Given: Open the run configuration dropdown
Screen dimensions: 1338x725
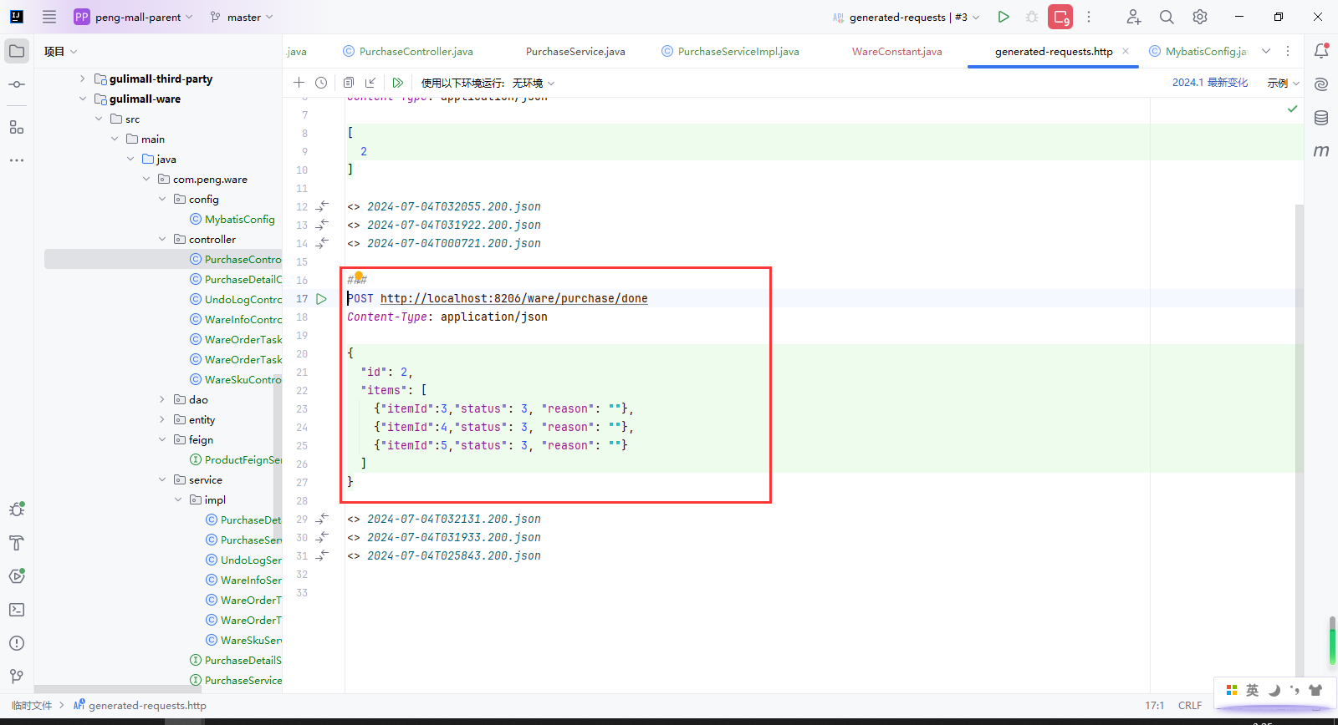Looking at the screenshot, I should 906,17.
